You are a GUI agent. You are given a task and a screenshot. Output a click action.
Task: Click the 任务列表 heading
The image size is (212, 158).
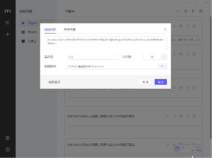pyautogui.click(x=25, y=11)
